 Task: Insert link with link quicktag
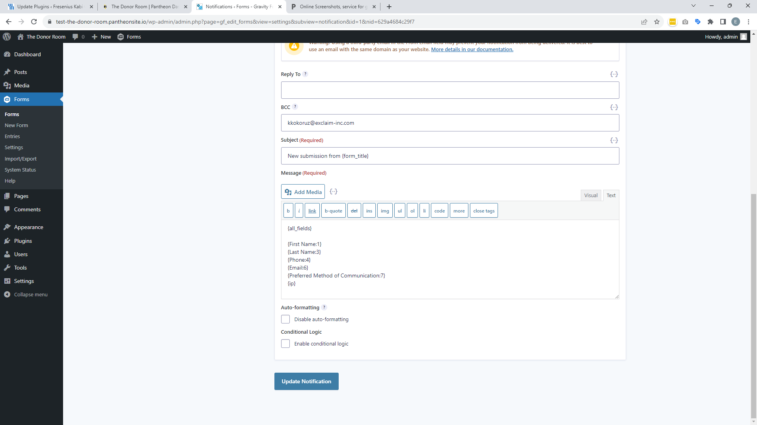click(312, 211)
